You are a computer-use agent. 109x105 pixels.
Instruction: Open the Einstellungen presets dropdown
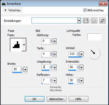click(79, 21)
